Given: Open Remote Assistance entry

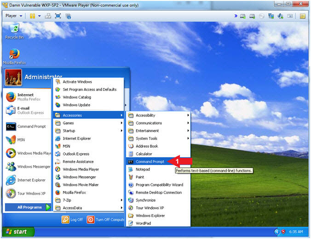Looking at the screenshot, I should (x=89, y=161).
